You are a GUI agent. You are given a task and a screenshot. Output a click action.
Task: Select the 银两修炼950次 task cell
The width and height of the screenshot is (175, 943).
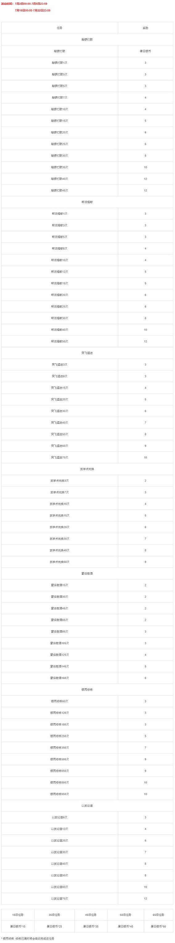pos(60,794)
